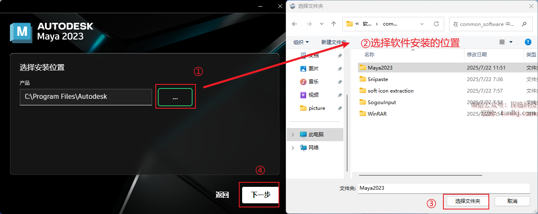Click the view layout icon
Image resolution: width=538 pixels, height=214 pixels.
point(502,42)
